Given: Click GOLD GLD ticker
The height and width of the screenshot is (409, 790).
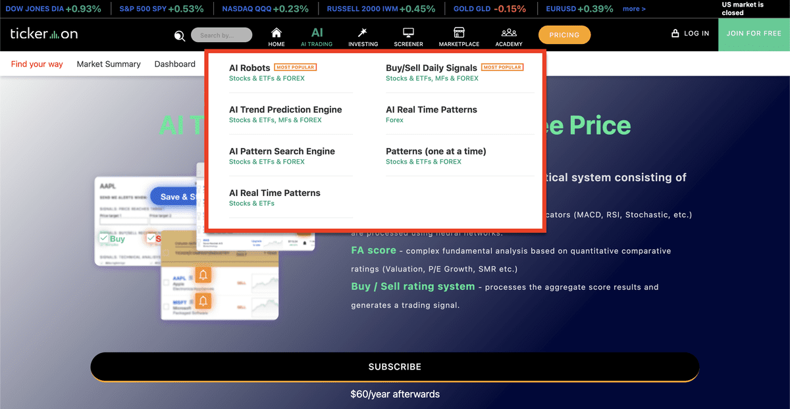Looking at the screenshot, I should coord(490,9).
